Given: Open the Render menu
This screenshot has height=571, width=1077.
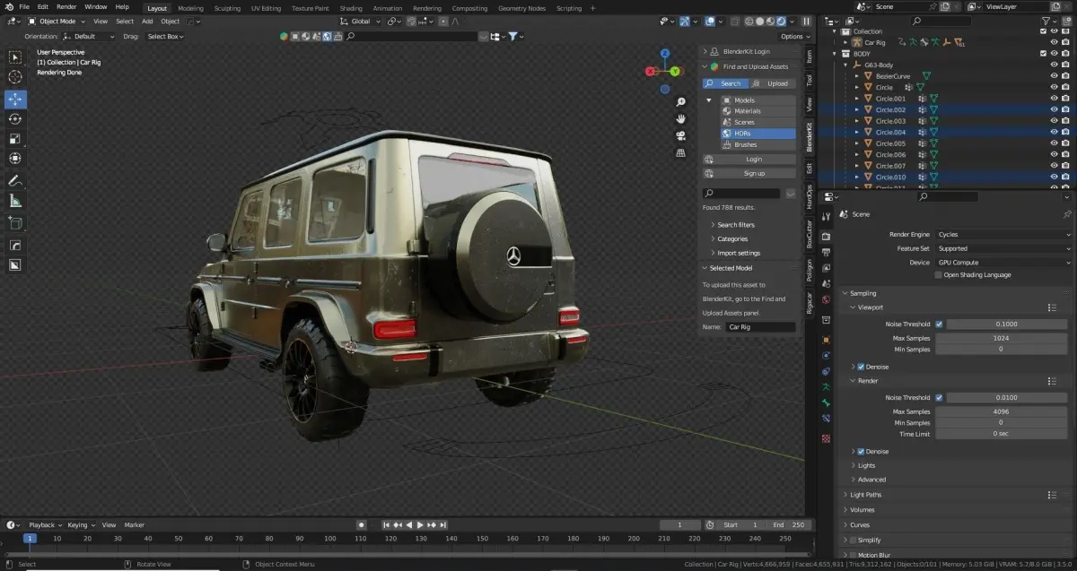Looking at the screenshot, I should pyautogui.click(x=66, y=6).
